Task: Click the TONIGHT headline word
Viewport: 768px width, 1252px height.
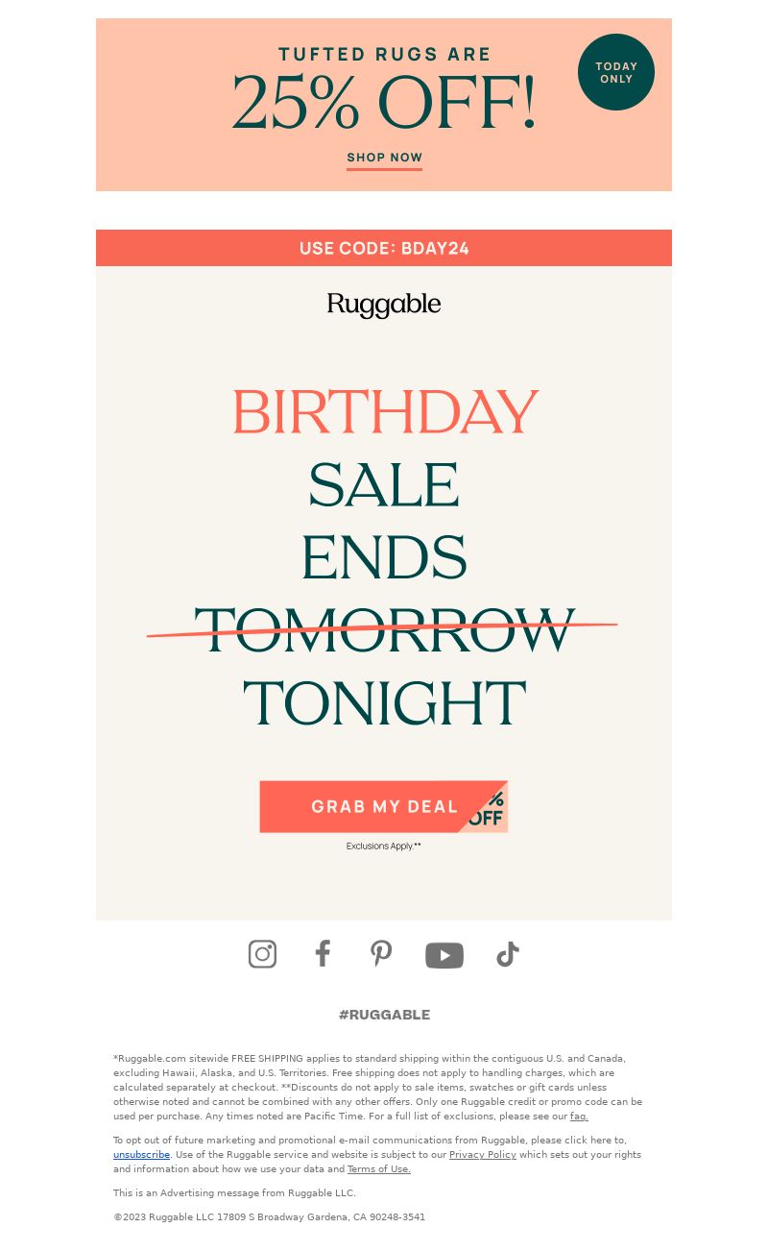Action: 384,702
